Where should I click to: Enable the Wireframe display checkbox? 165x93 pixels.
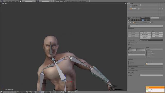pos(128,62)
